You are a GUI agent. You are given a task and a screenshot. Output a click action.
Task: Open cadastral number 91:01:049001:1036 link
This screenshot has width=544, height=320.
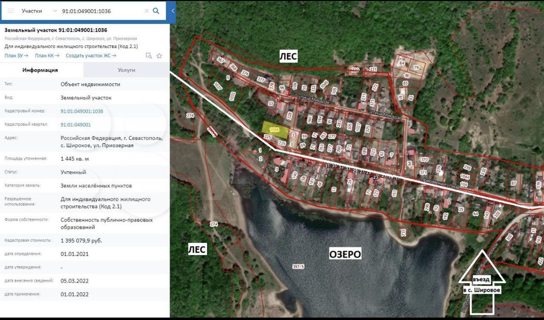click(x=82, y=111)
